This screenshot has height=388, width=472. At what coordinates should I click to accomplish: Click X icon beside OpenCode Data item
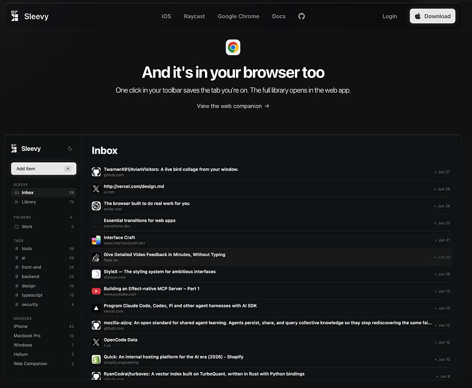click(x=96, y=342)
